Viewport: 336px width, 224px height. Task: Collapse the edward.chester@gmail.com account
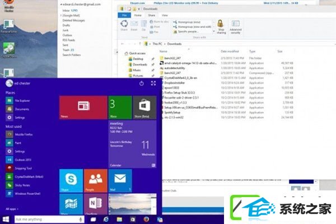click(61, 4)
